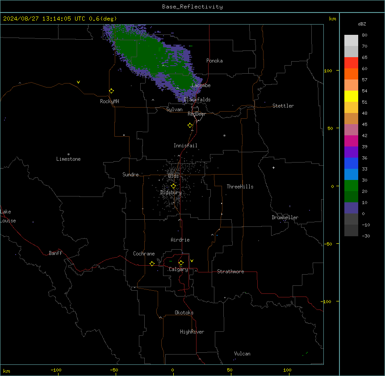This screenshot has height=376, width=385.
Task: Click the Sundre label
Action: point(130,175)
